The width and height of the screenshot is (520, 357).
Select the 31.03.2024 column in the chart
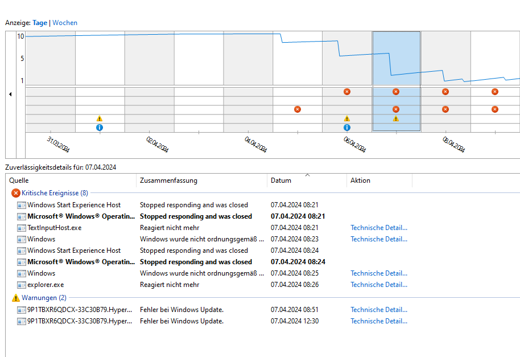[51, 81]
